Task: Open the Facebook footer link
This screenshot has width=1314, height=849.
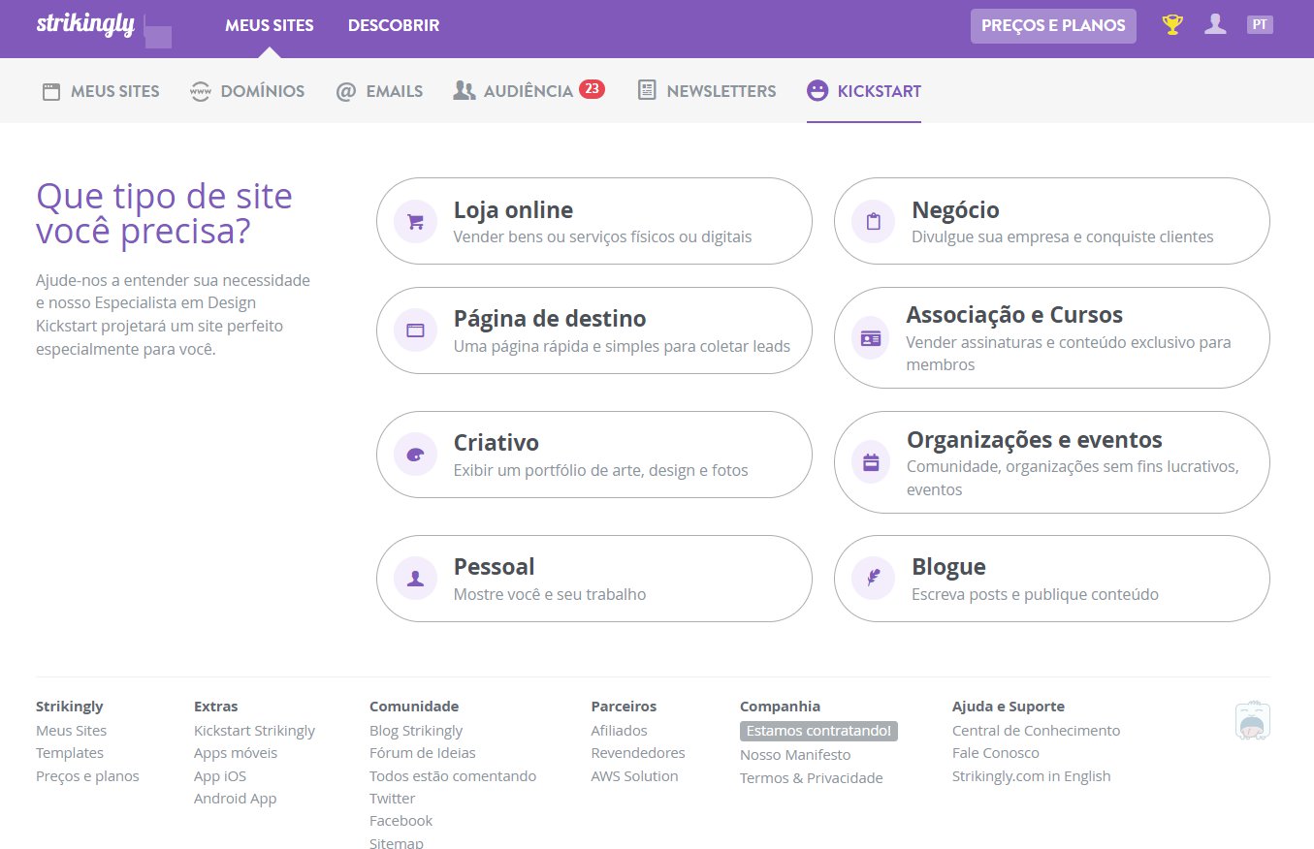Action: [401, 821]
